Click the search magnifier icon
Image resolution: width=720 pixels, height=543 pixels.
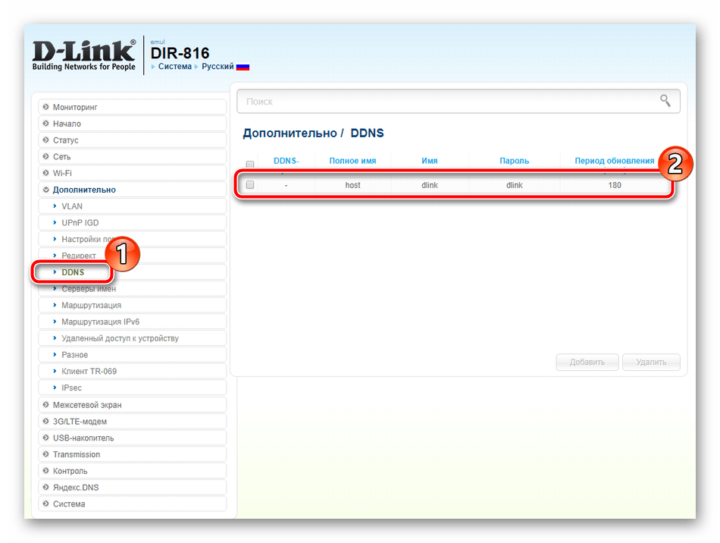665,101
